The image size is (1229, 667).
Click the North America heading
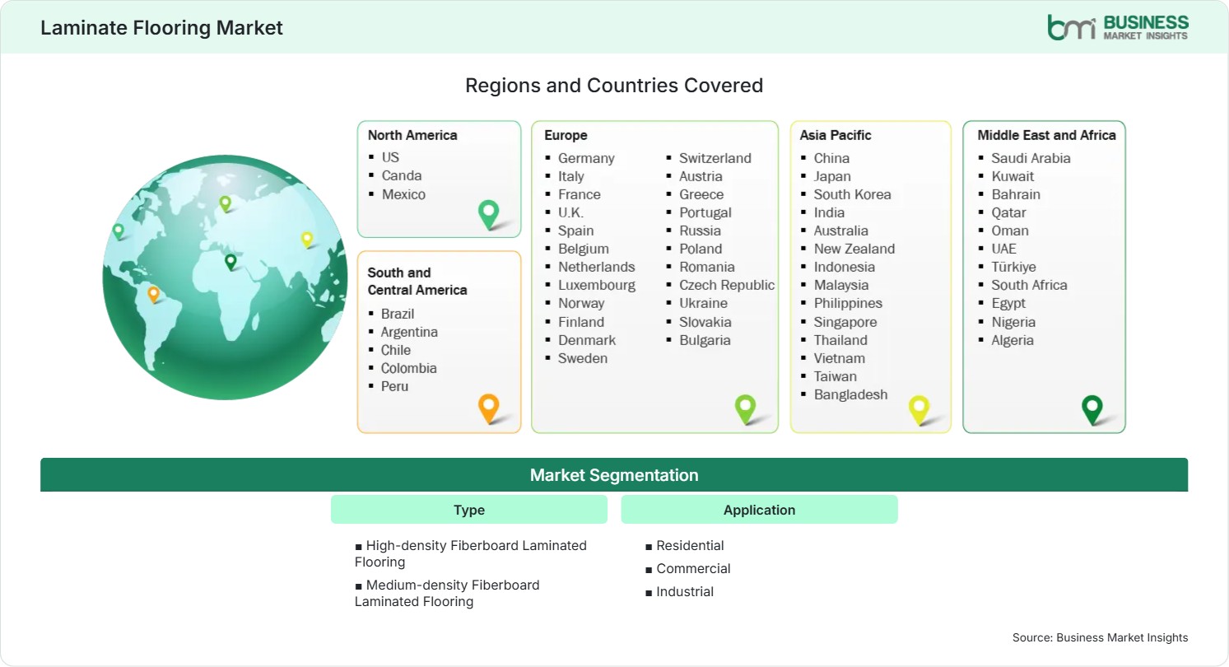tap(412, 135)
